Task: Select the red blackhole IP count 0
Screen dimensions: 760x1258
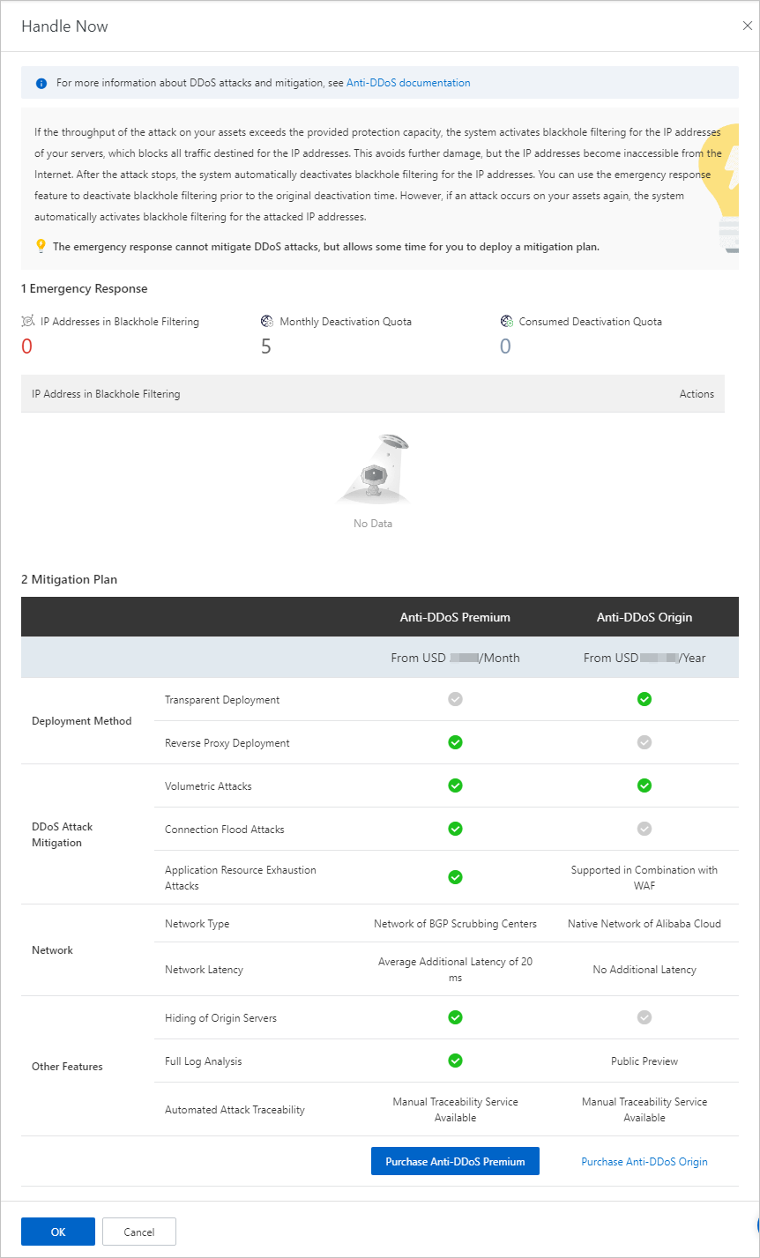Action: (26, 346)
